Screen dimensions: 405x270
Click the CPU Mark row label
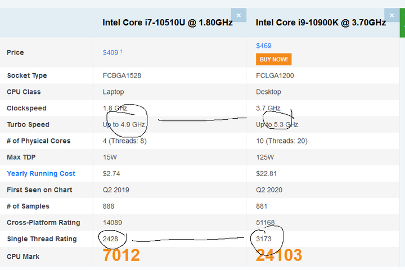[x=23, y=256]
